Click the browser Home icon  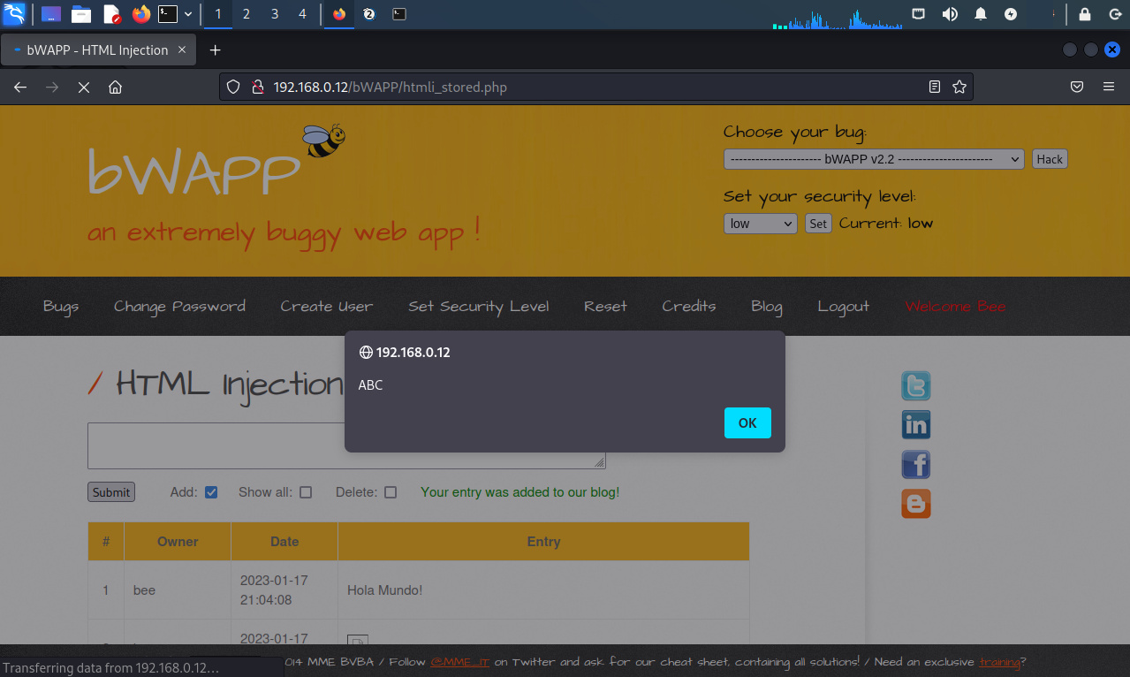[x=115, y=87]
